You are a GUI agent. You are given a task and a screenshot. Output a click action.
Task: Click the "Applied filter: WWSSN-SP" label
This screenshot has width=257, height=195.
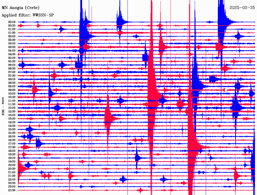(x=28, y=15)
